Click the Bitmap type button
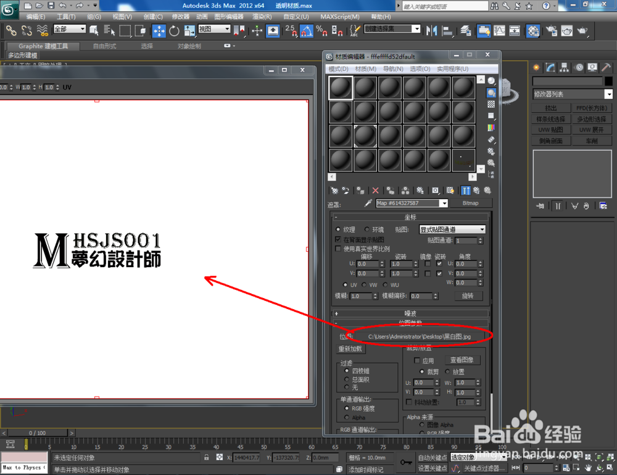617x475 pixels. 470,203
